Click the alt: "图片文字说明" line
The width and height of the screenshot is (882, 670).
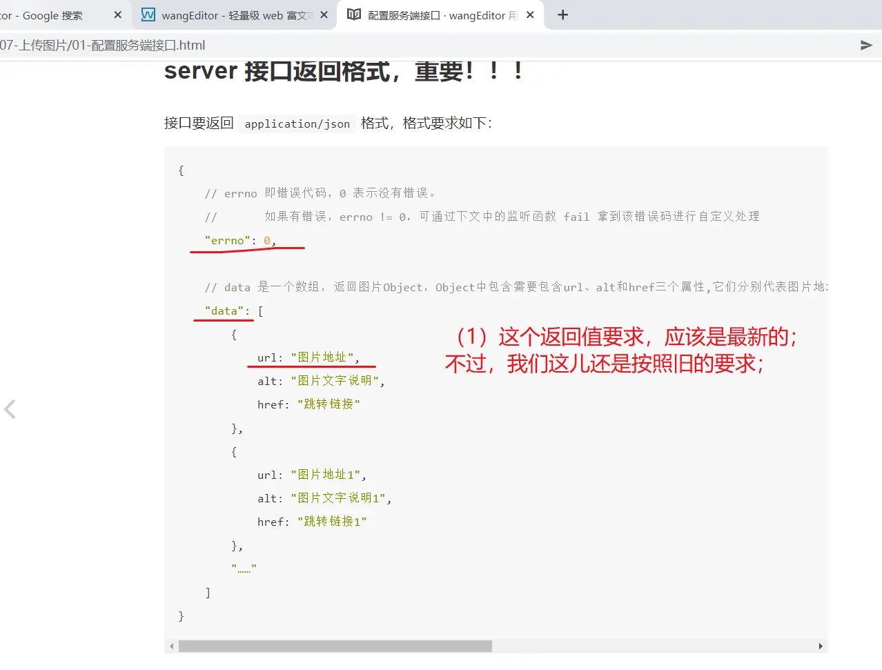tap(321, 381)
